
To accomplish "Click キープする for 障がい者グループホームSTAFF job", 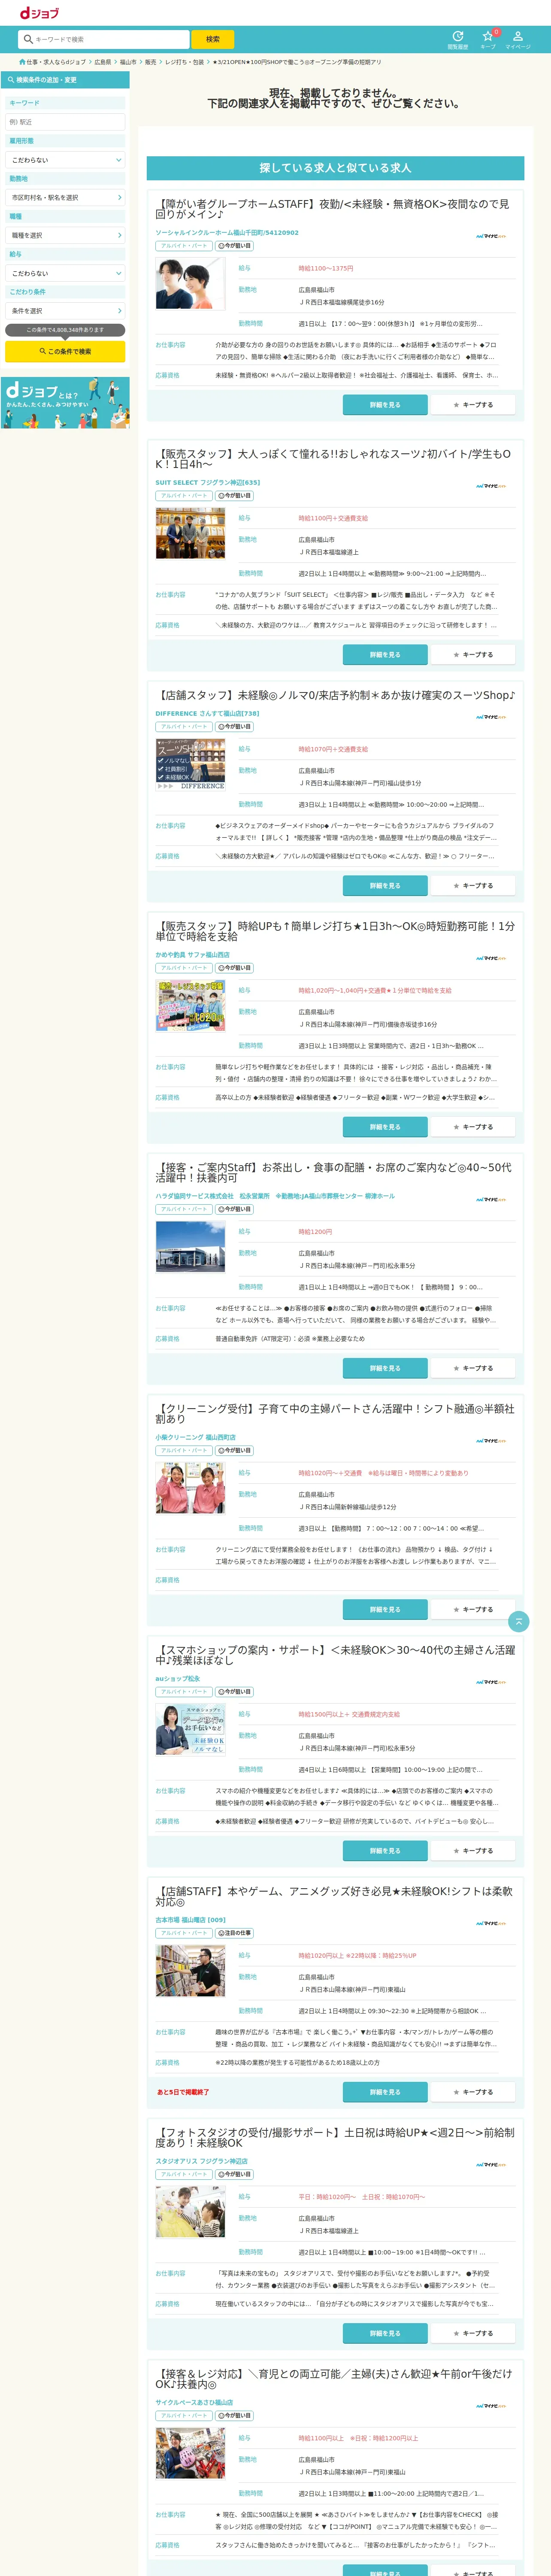I will click(473, 404).
